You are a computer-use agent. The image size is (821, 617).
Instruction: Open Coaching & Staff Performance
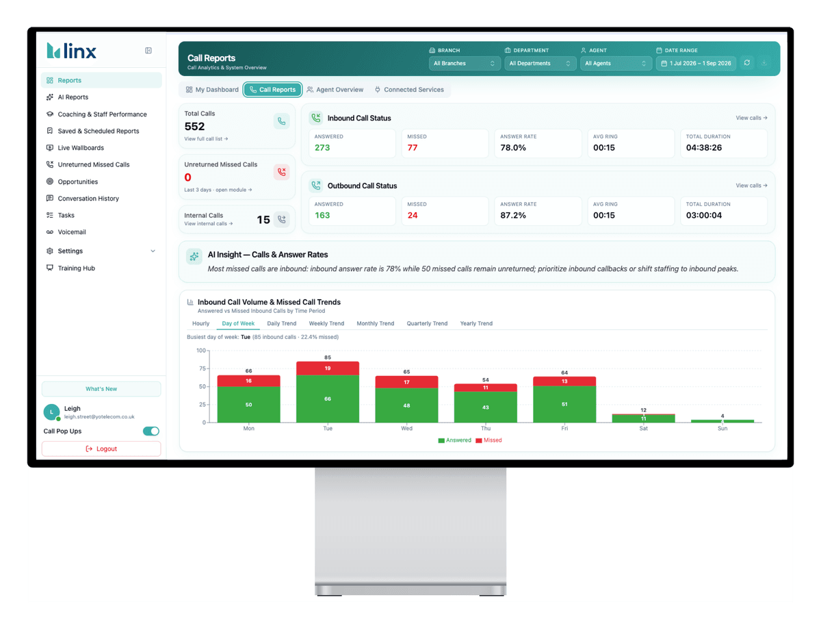point(101,114)
